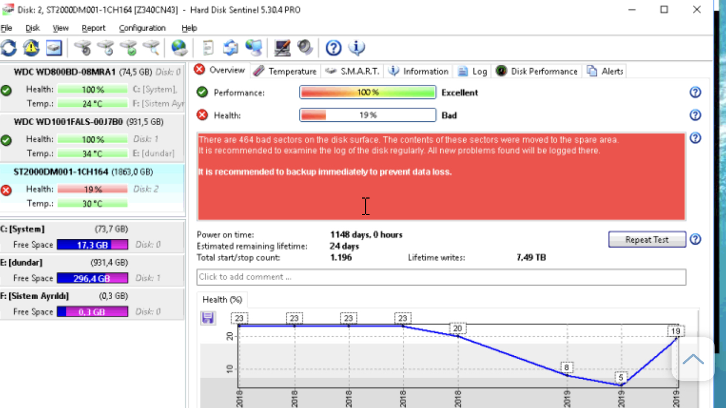
Task: Open the View menu
Action: (x=60, y=28)
